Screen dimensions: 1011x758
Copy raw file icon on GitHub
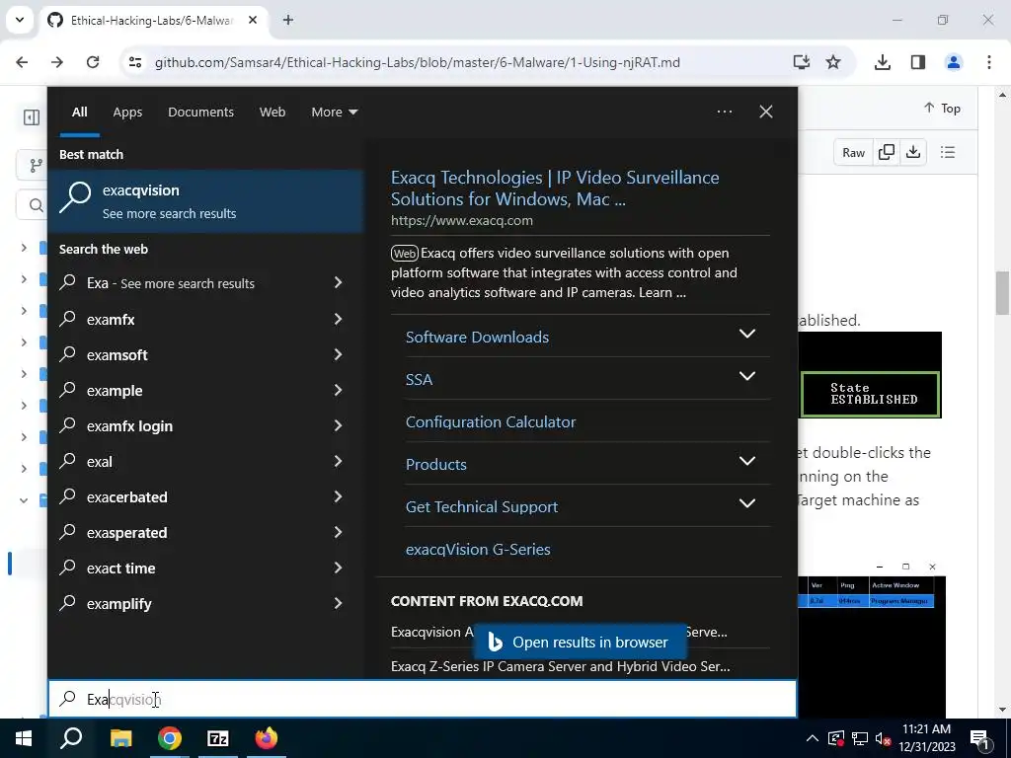tap(887, 152)
